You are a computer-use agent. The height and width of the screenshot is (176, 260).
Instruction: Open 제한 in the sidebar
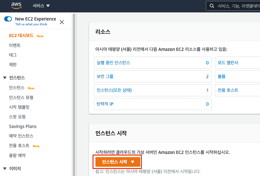tap(13, 64)
